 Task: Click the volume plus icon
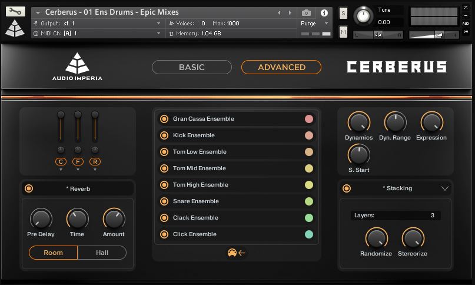[x=455, y=35]
